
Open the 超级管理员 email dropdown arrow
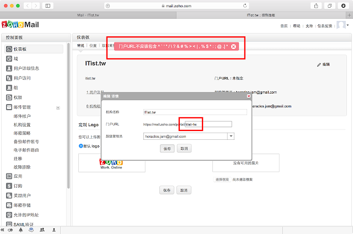coord(231,136)
